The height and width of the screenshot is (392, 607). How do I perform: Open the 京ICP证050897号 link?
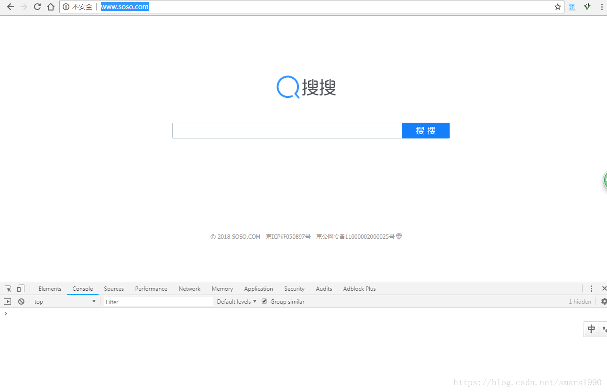click(x=288, y=236)
